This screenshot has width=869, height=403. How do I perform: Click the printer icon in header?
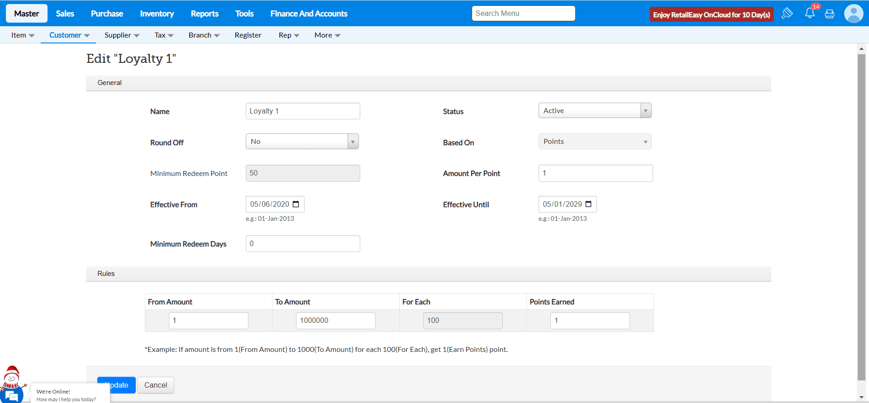[x=830, y=14]
